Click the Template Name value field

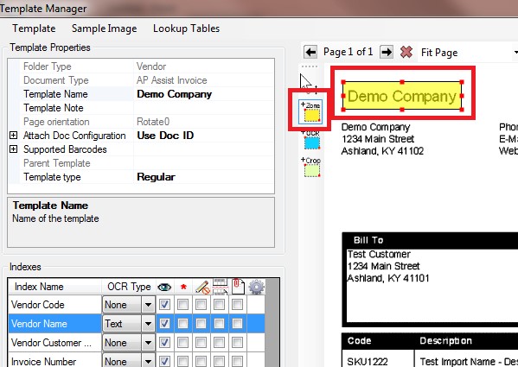tap(204, 94)
